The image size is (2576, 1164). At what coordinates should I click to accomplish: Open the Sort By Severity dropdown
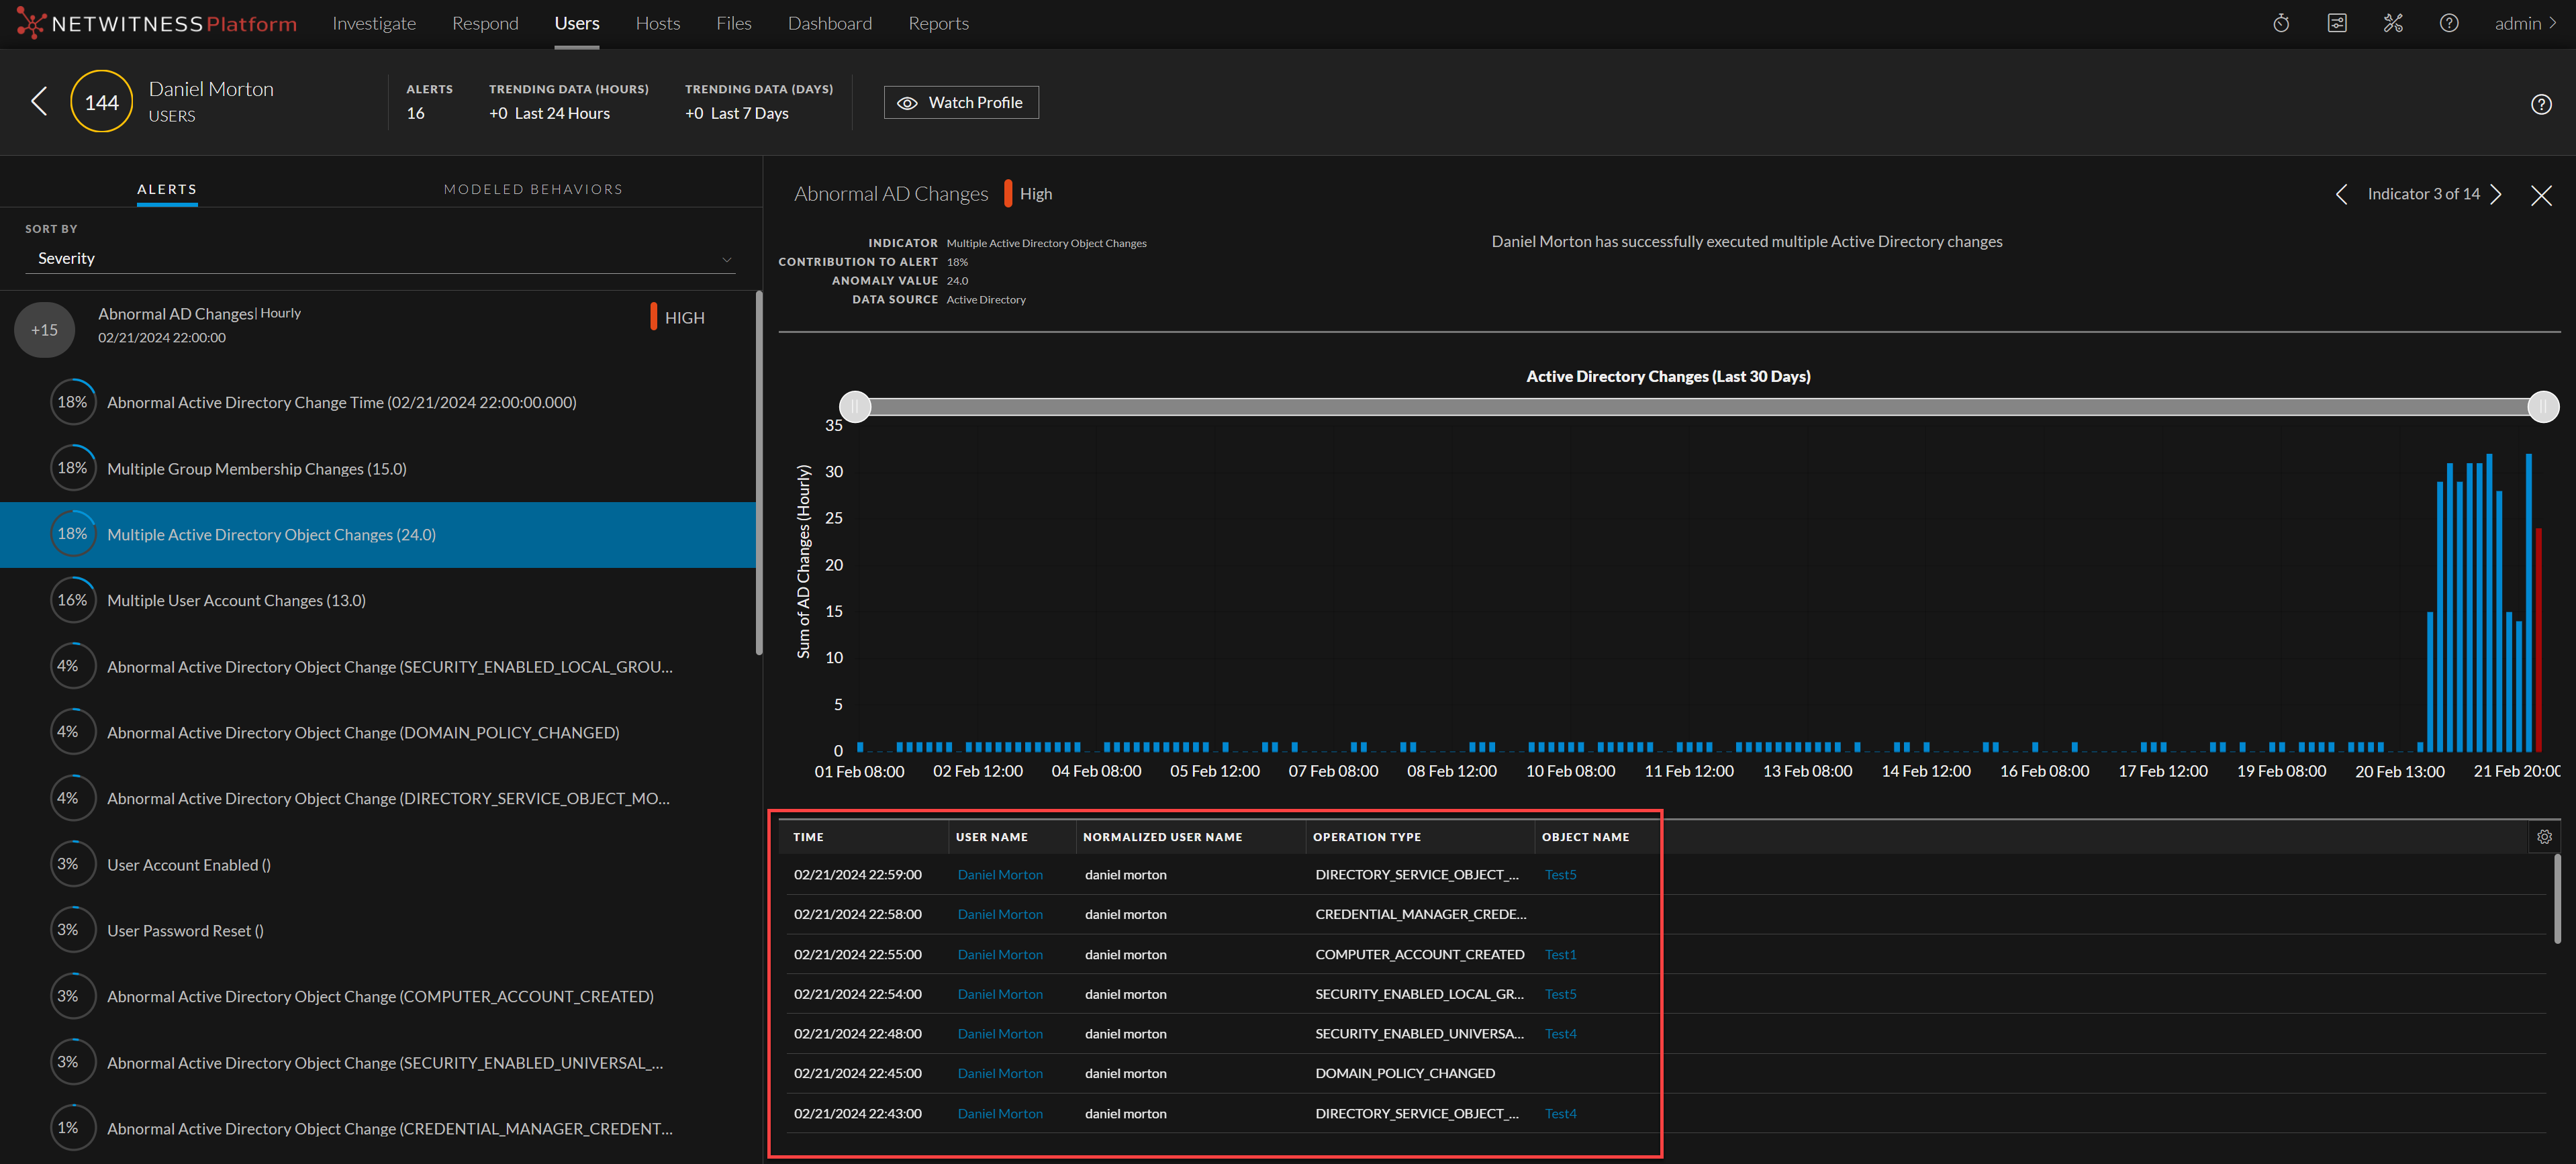(380, 258)
